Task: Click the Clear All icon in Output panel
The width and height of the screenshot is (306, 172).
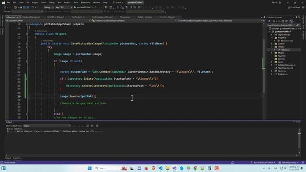Action: 87,126
